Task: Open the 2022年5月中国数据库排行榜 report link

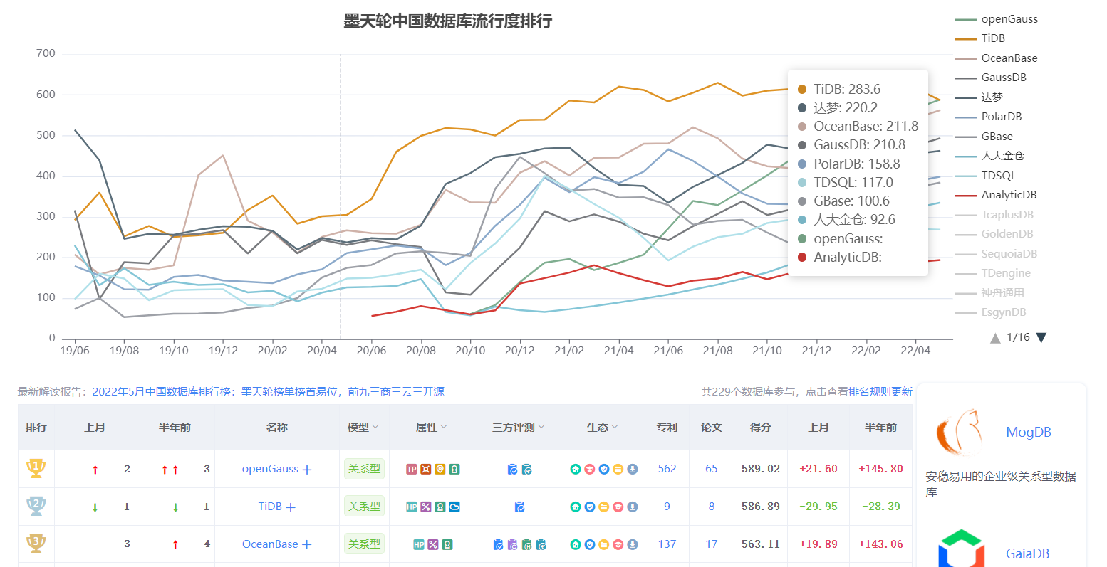Action: coord(268,392)
